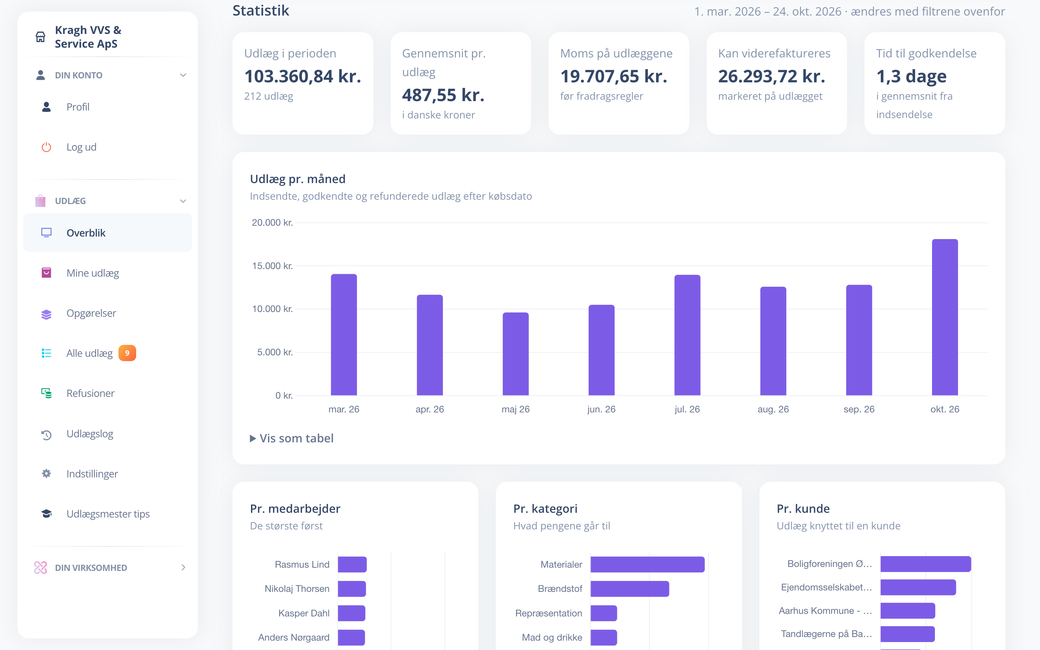This screenshot has width=1040, height=650.
Task: Click the orange 9 badge on Alle udlæg
Action: pyautogui.click(x=127, y=353)
